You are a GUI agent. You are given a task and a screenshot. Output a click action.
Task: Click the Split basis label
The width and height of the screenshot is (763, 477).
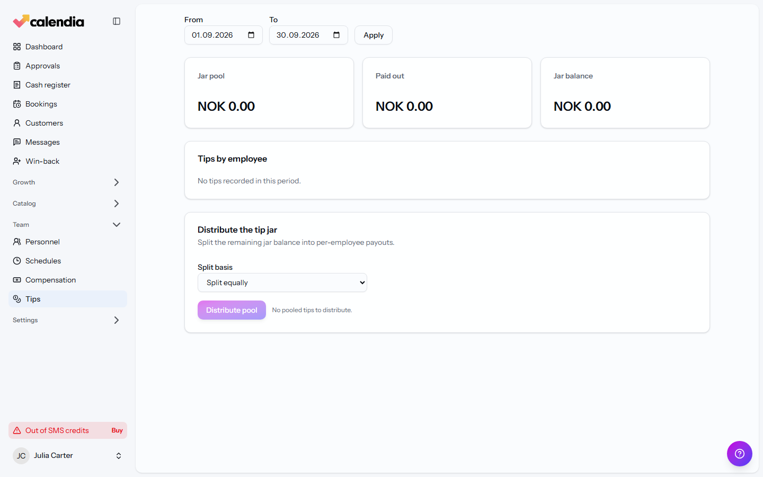[215, 267]
